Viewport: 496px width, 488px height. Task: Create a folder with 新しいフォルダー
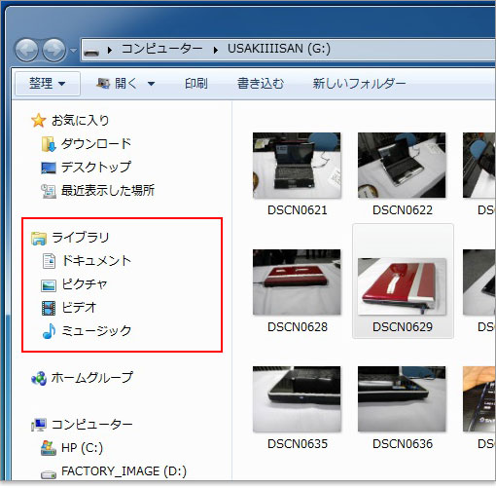pyautogui.click(x=359, y=84)
